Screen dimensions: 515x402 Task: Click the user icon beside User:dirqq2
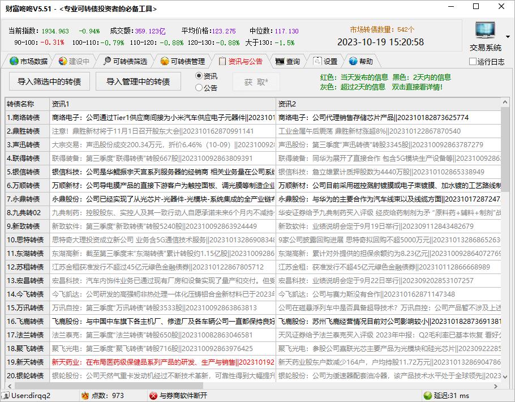click(5, 395)
